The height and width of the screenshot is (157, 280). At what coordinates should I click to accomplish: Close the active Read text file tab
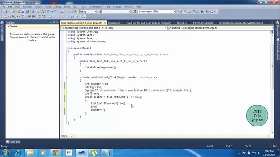click(x=105, y=23)
